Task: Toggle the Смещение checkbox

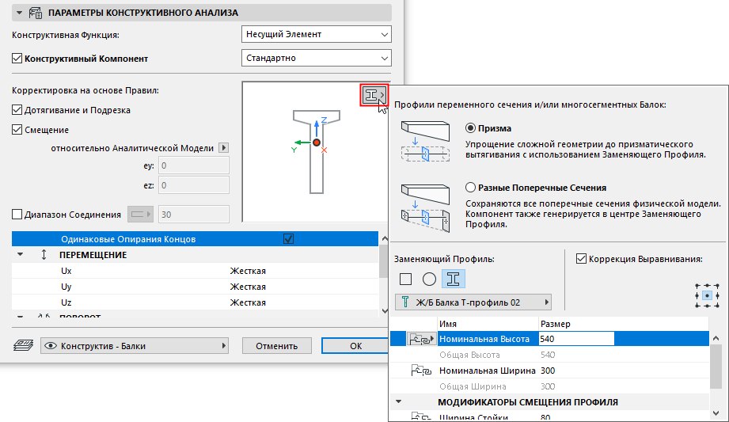Action: pyautogui.click(x=17, y=129)
